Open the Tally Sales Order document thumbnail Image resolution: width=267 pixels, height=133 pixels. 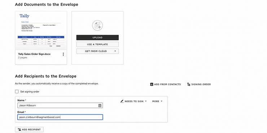coord(41,30)
